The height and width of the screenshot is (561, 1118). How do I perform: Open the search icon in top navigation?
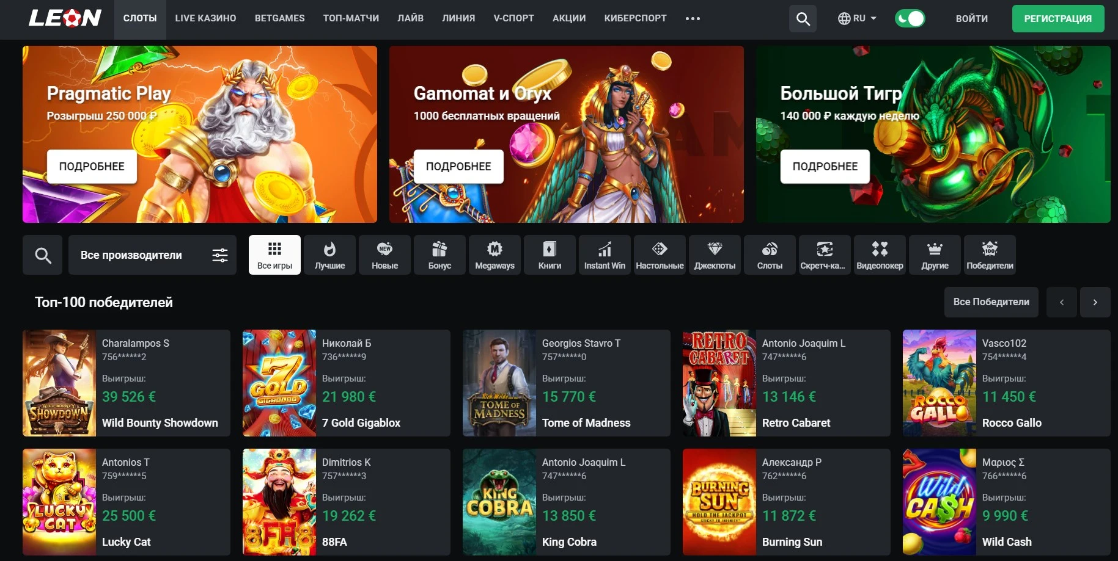click(x=803, y=19)
